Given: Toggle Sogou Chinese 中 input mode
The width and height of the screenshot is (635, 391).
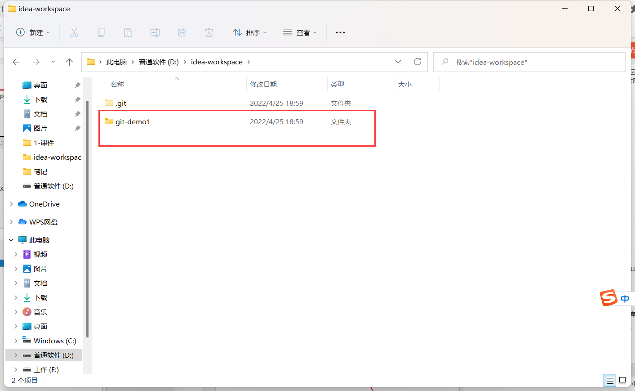Looking at the screenshot, I should point(625,299).
